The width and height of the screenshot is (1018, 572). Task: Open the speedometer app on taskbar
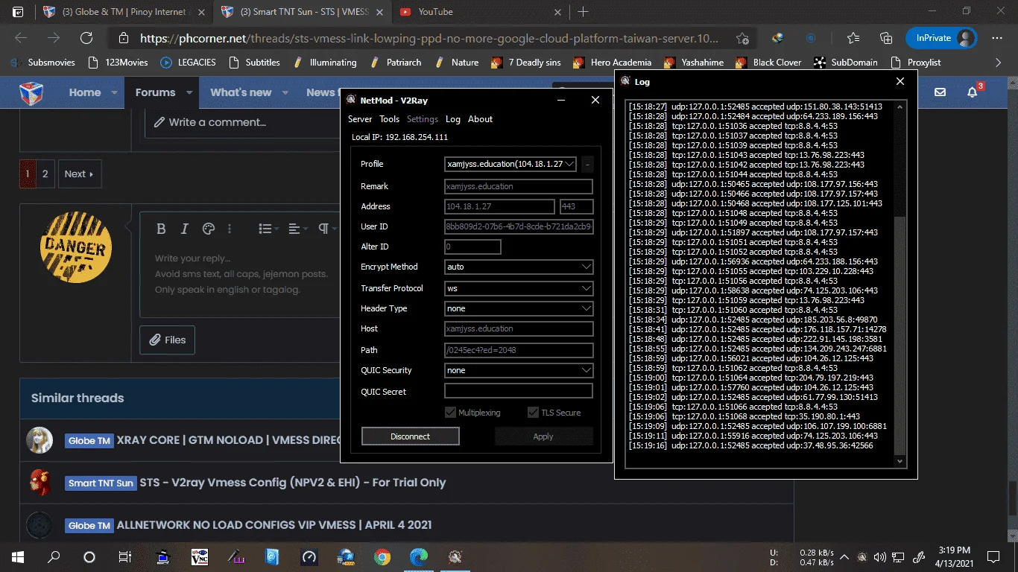pos(309,556)
